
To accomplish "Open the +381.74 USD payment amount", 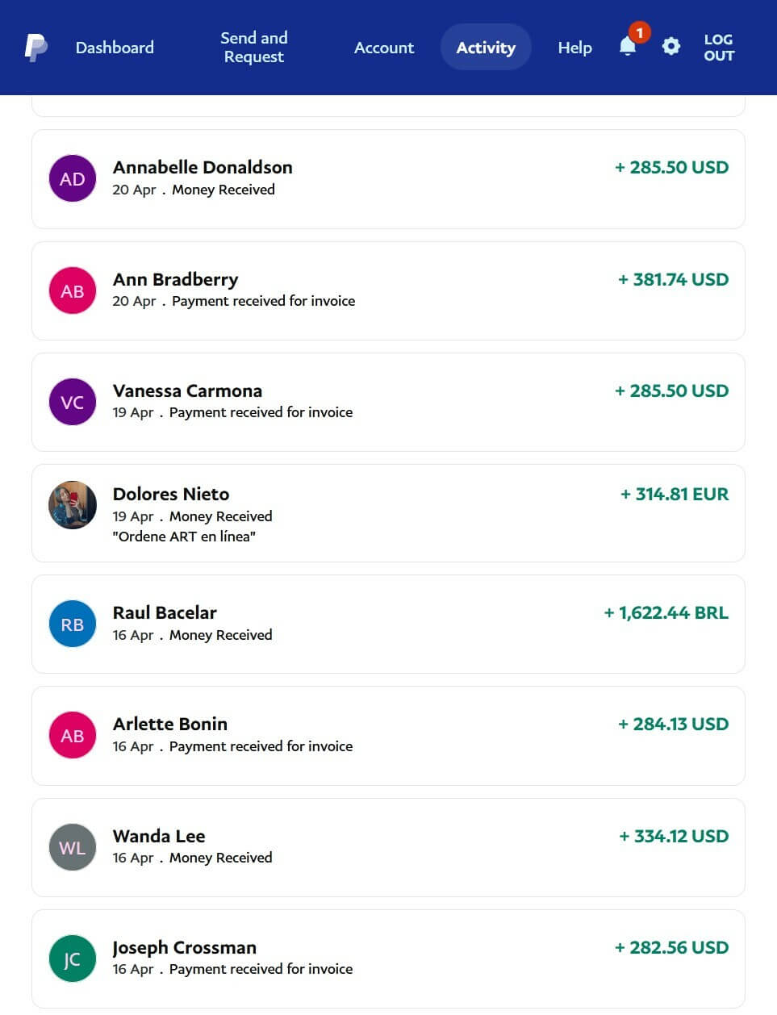I will click(673, 280).
